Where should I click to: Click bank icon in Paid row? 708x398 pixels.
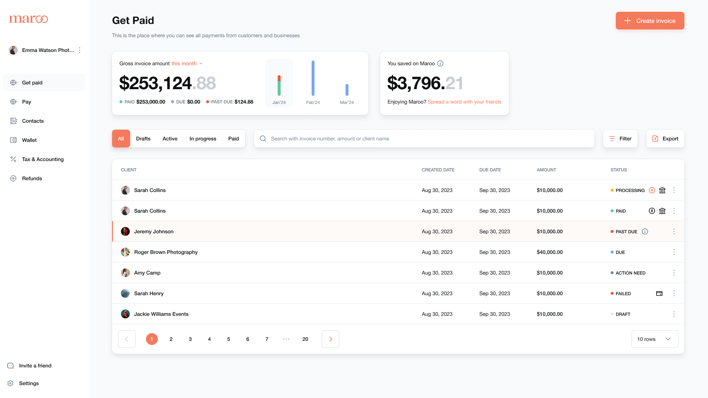tap(662, 211)
